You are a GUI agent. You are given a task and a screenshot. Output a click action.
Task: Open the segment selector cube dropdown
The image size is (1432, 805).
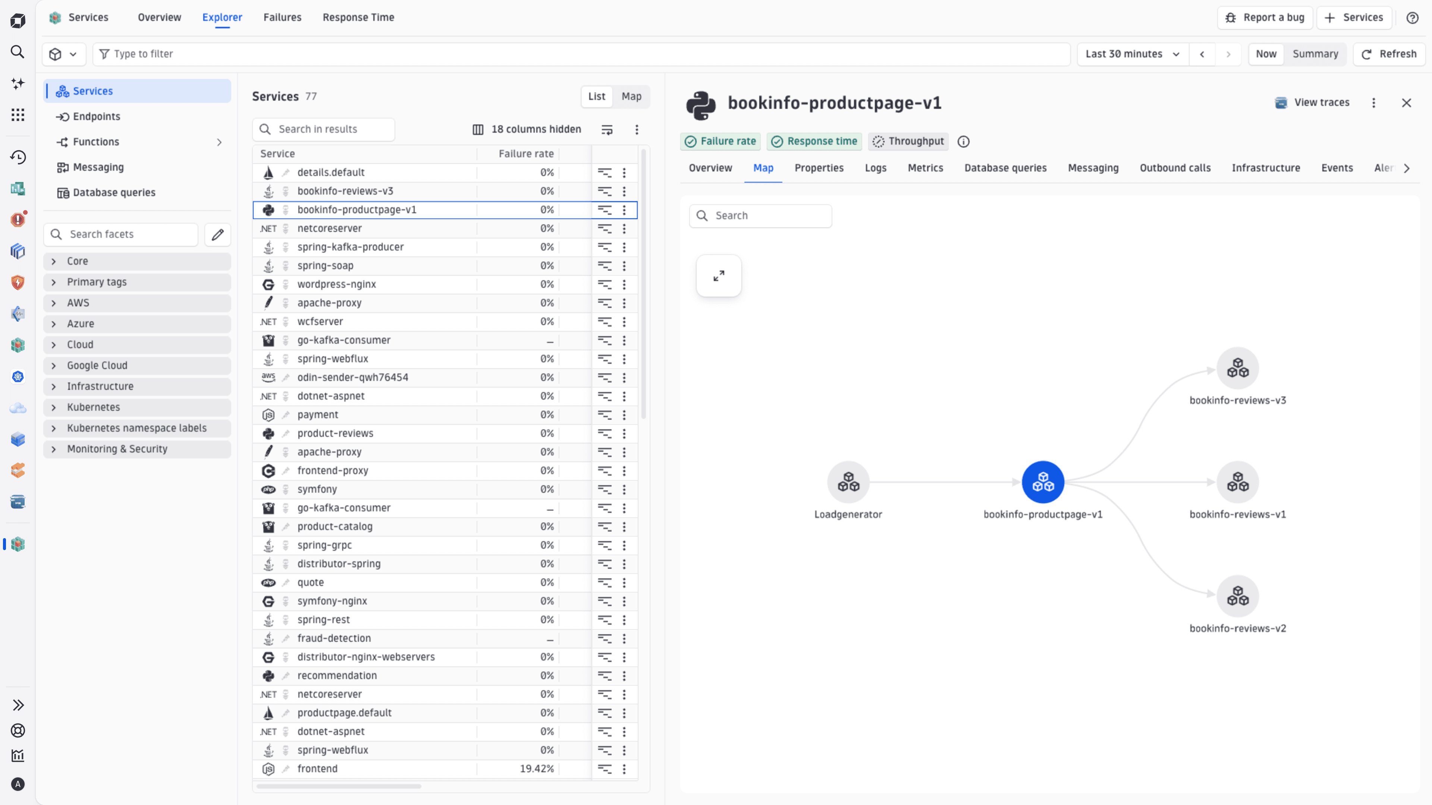(x=64, y=54)
